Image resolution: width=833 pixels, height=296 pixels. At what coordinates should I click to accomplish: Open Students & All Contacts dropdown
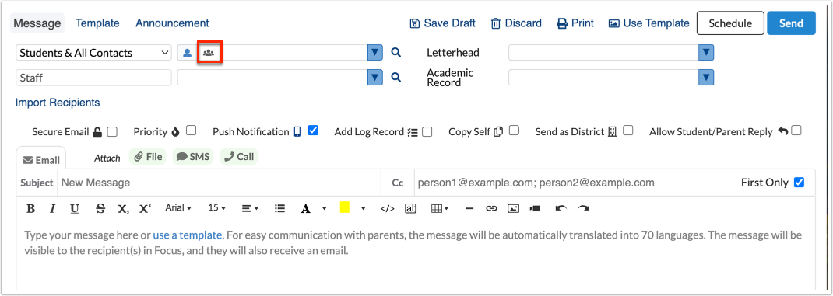coord(93,53)
